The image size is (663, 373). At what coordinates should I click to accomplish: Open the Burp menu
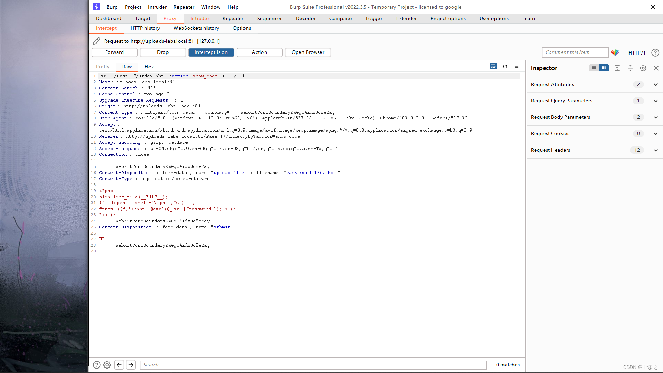click(112, 7)
